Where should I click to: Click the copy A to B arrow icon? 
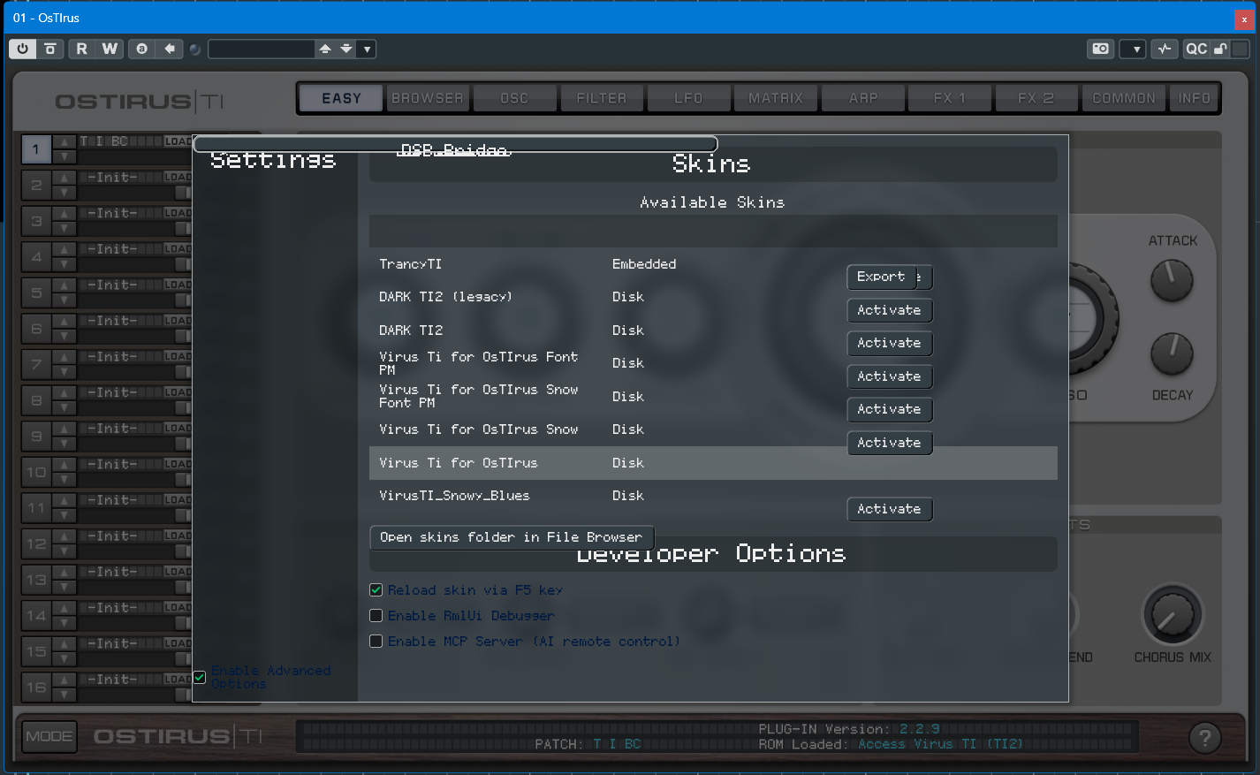(x=170, y=49)
